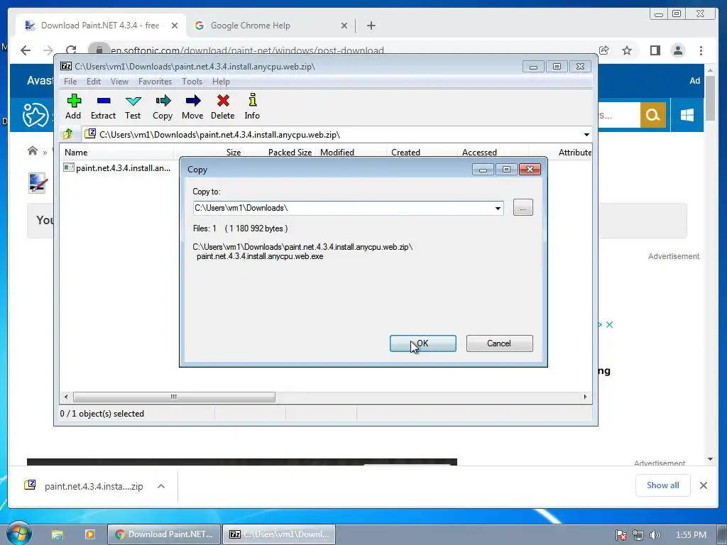Click the Softonic Windows platform icon

coord(687,115)
